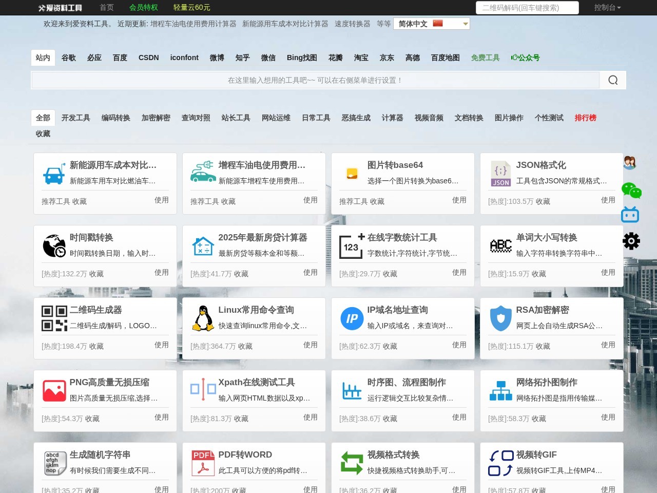The height and width of the screenshot is (493, 657).
Task: Open the RSA encryption shield icon
Action: coord(501,318)
